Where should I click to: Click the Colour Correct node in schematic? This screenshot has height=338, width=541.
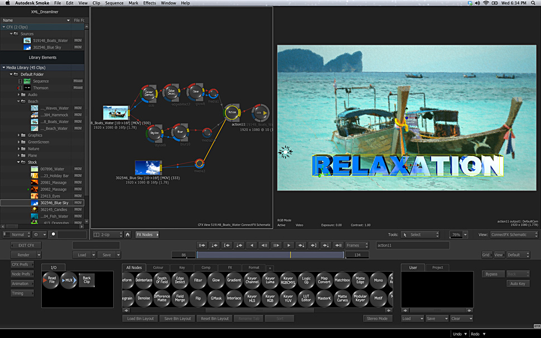point(148,93)
